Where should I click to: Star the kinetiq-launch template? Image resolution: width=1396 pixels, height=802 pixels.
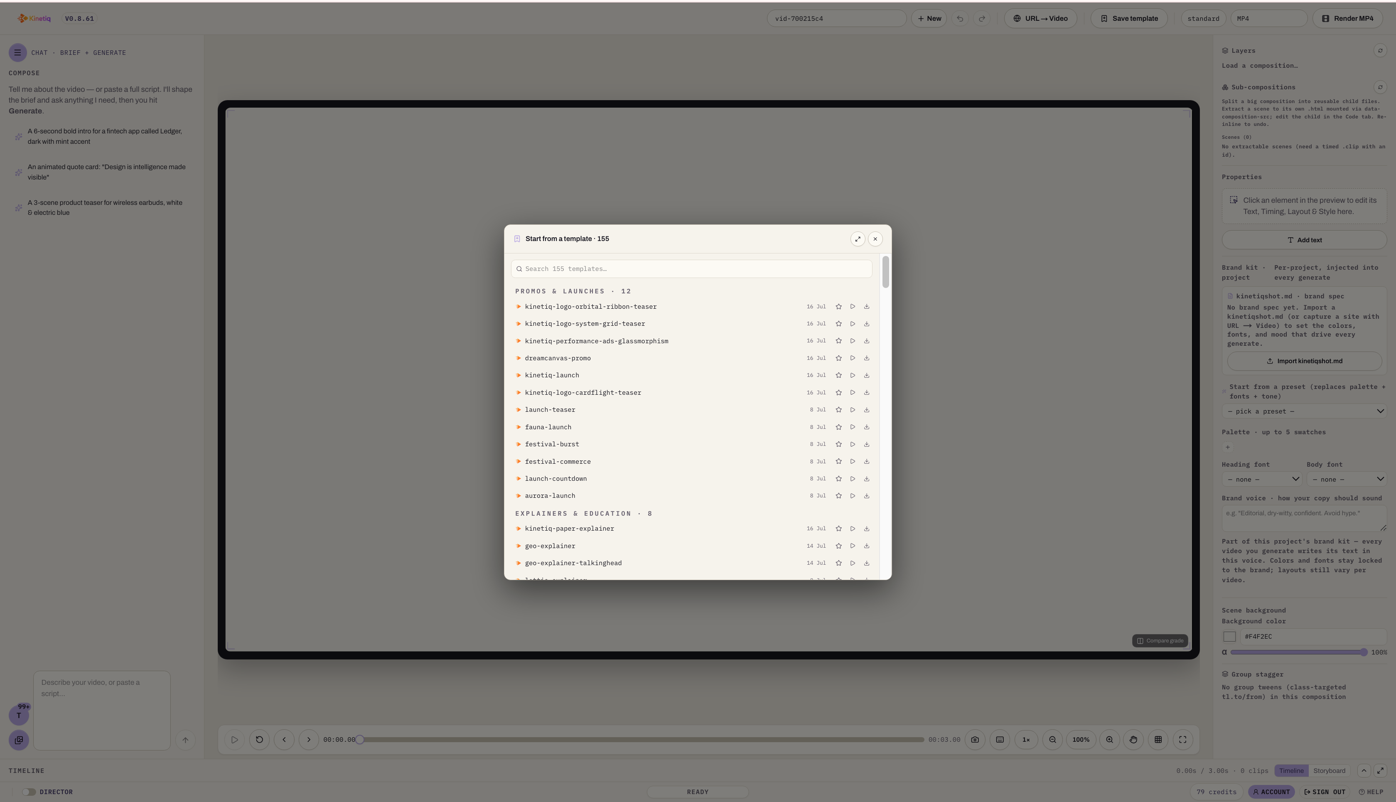coord(838,375)
